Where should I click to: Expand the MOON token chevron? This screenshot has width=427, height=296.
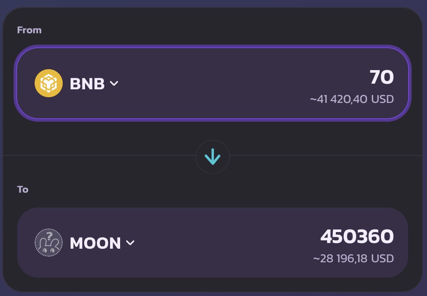point(130,243)
